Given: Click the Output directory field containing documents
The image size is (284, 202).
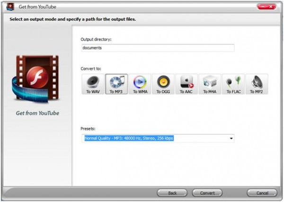Looking at the screenshot, I should (158, 48).
